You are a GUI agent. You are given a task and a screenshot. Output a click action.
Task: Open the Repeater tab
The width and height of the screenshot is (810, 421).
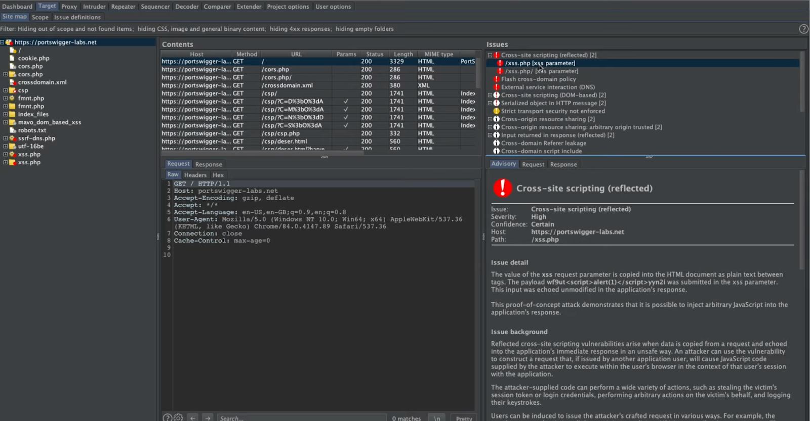(x=123, y=7)
